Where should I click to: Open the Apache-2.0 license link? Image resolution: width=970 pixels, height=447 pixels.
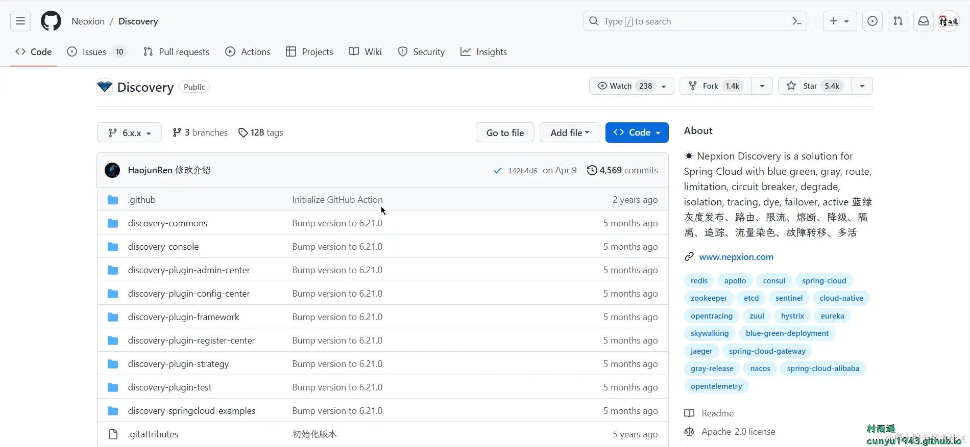738,432
